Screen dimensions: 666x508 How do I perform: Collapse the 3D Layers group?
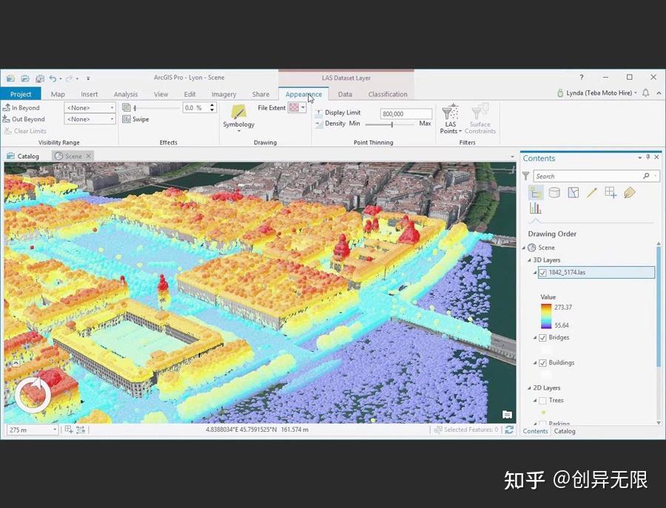tap(528, 260)
